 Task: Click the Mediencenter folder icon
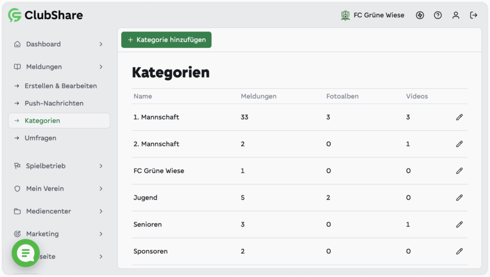17,211
